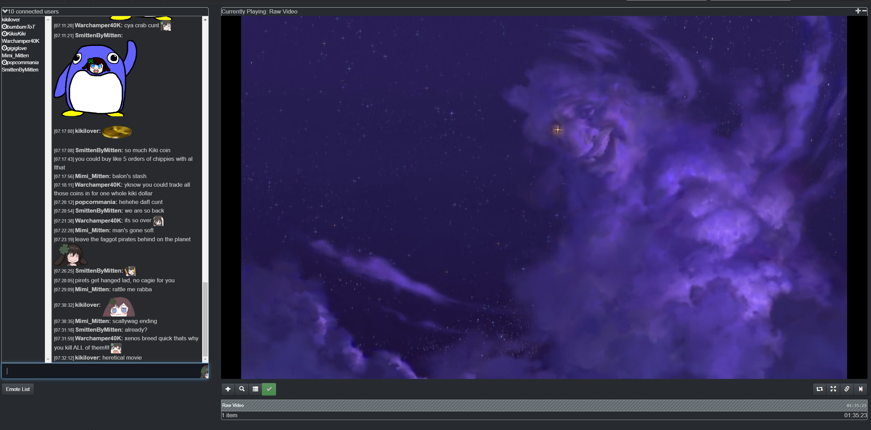The width and height of the screenshot is (871, 430).
Task: Get playlist link via chain icon
Action: (x=847, y=389)
